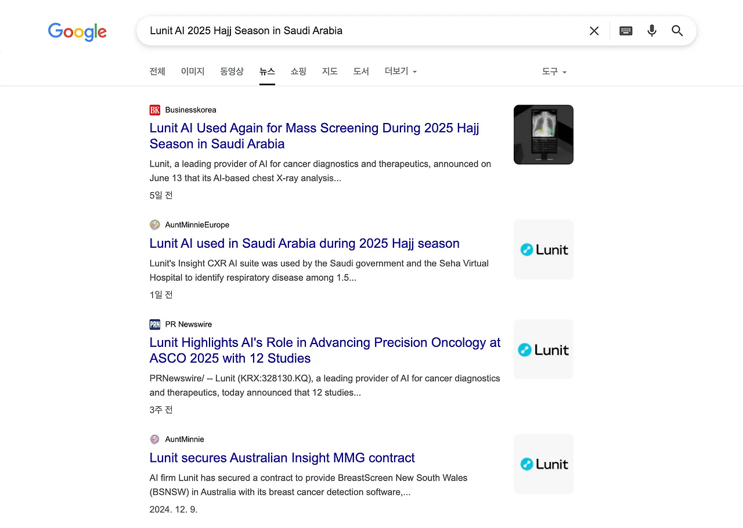Screen dimensions: 743x528
Task: Click the AuntMinnie source name on the last result
Action: point(185,439)
